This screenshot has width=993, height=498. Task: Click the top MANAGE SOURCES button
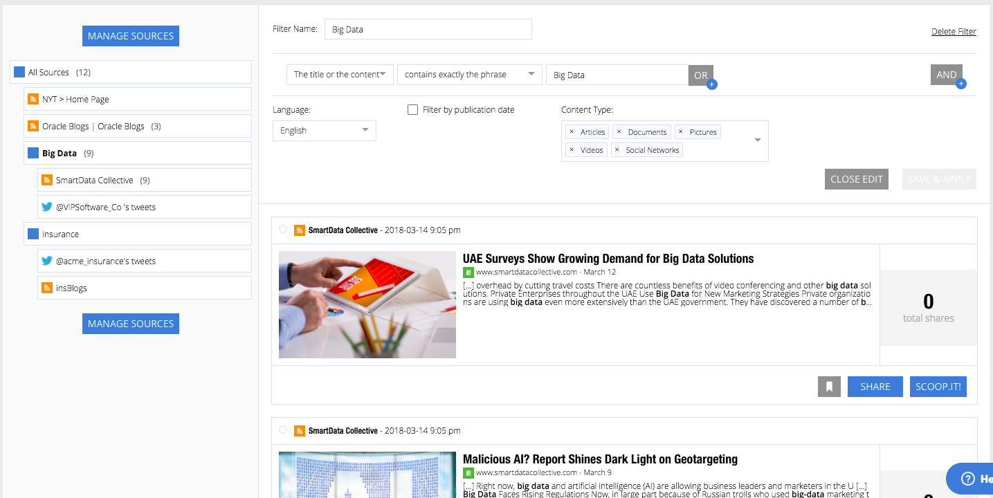pyautogui.click(x=131, y=36)
